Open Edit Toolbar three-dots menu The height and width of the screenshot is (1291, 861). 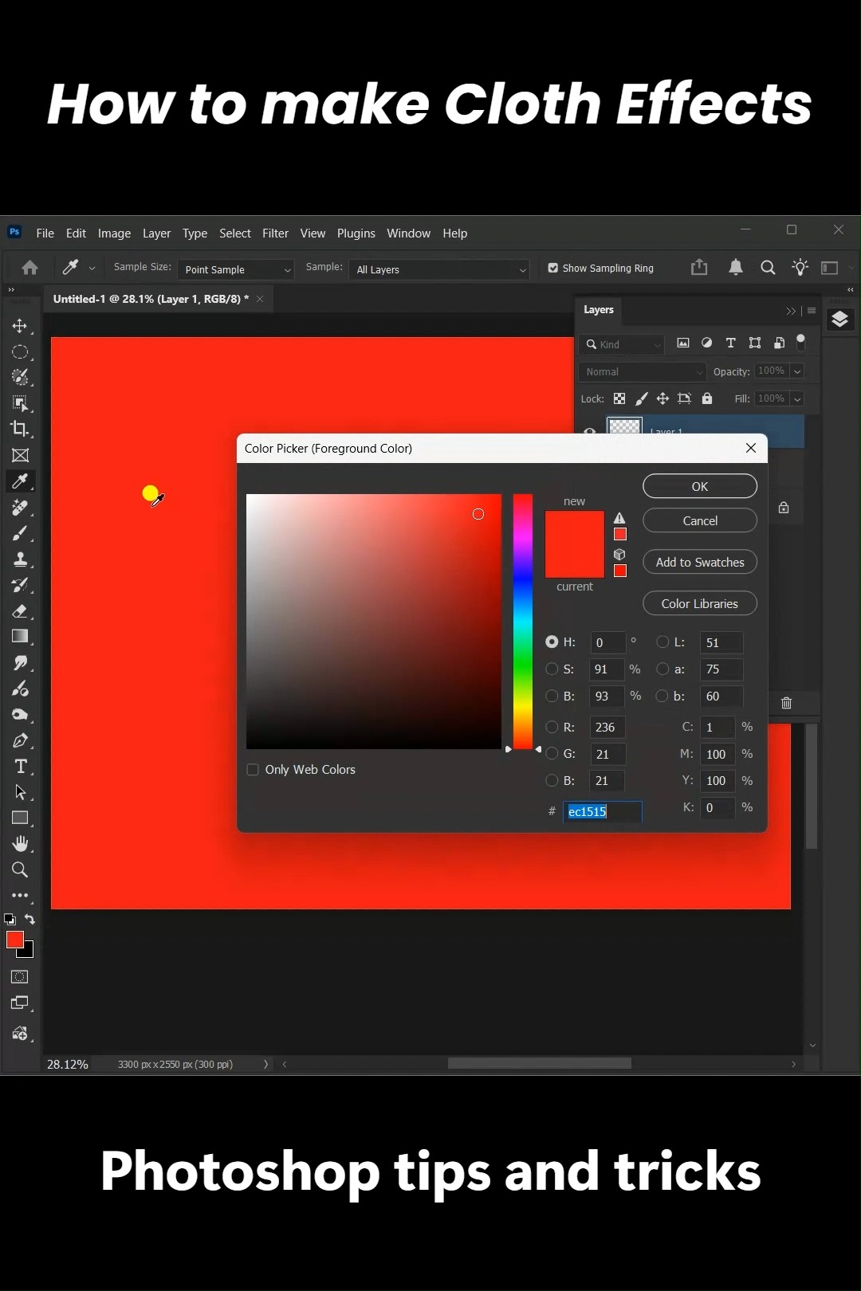[x=20, y=896]
